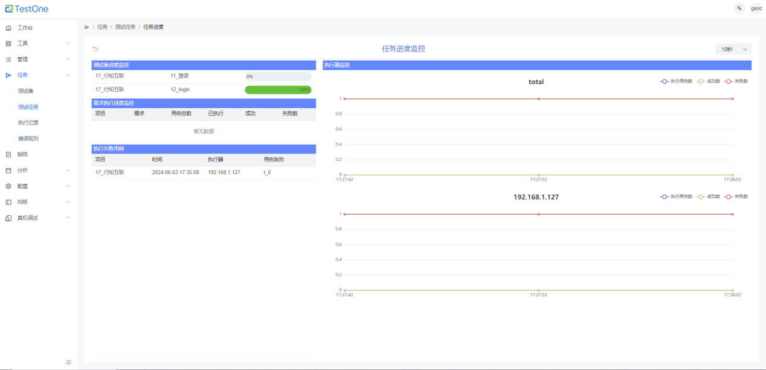The width and height of the screenshot is (766, 370).
Task: Open 错误规则 in the sidebar submenu
Action: click(28, 138)
